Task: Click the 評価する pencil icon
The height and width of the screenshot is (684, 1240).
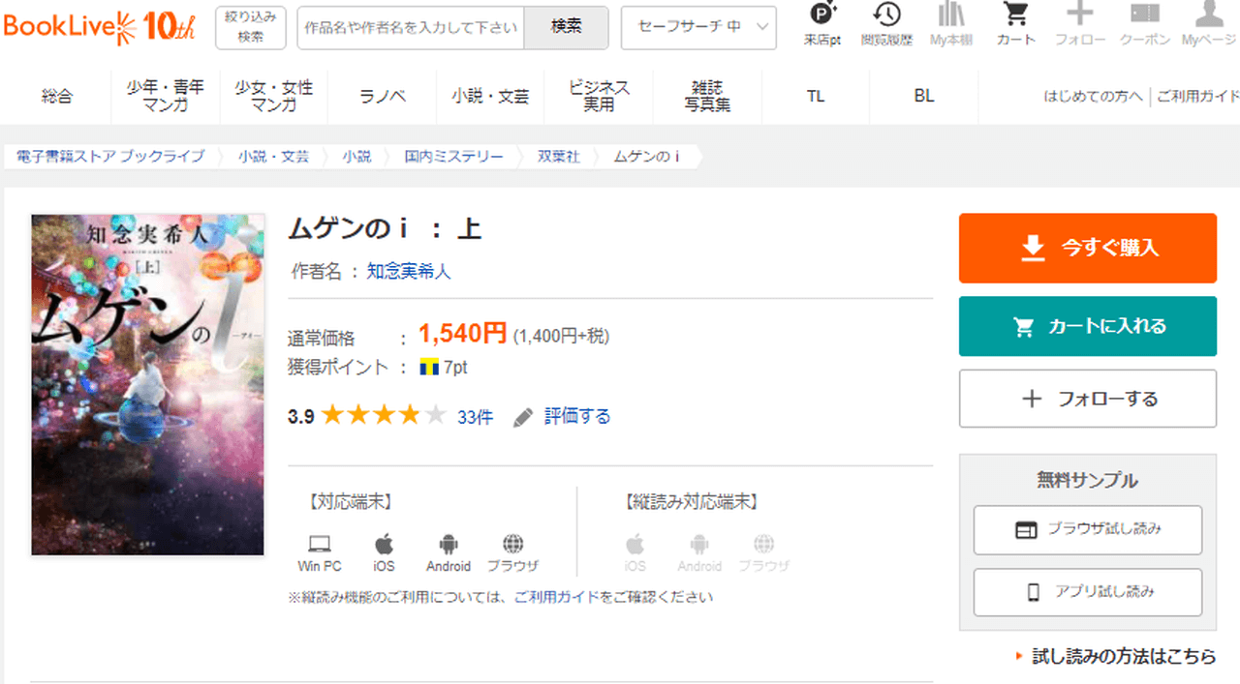Action: (523, 417)
